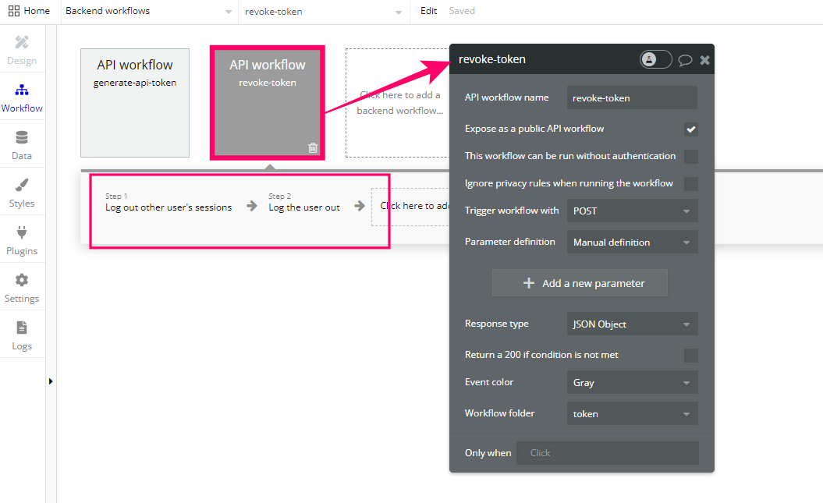Viewport: 823px width, 503px height.
Task: Open the Styles tab icon
Action: 22,185
